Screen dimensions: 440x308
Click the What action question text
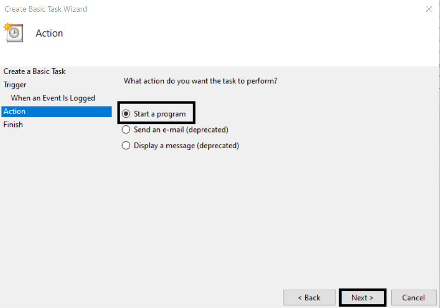pos(200,81)
